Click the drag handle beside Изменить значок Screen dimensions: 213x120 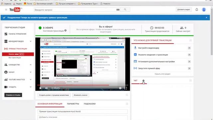(127, 95)
